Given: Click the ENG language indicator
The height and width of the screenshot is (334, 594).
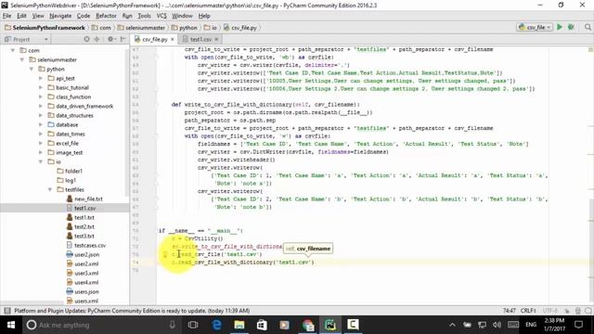Looking at the screenshot, I should tap(531, 325).
